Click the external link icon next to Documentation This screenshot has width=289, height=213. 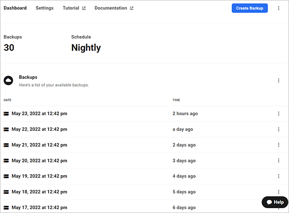[132, 8]
